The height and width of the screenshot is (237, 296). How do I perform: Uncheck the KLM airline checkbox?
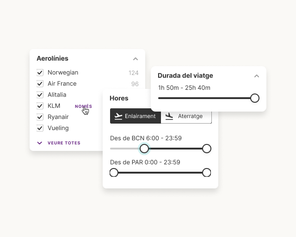click(x=40, y=106)
